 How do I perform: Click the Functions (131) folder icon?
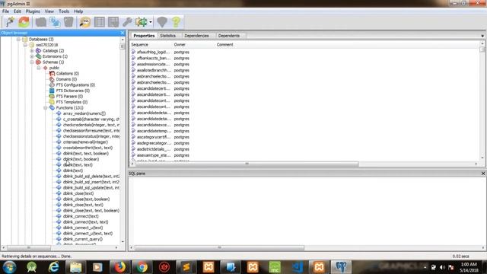[52, 108]
